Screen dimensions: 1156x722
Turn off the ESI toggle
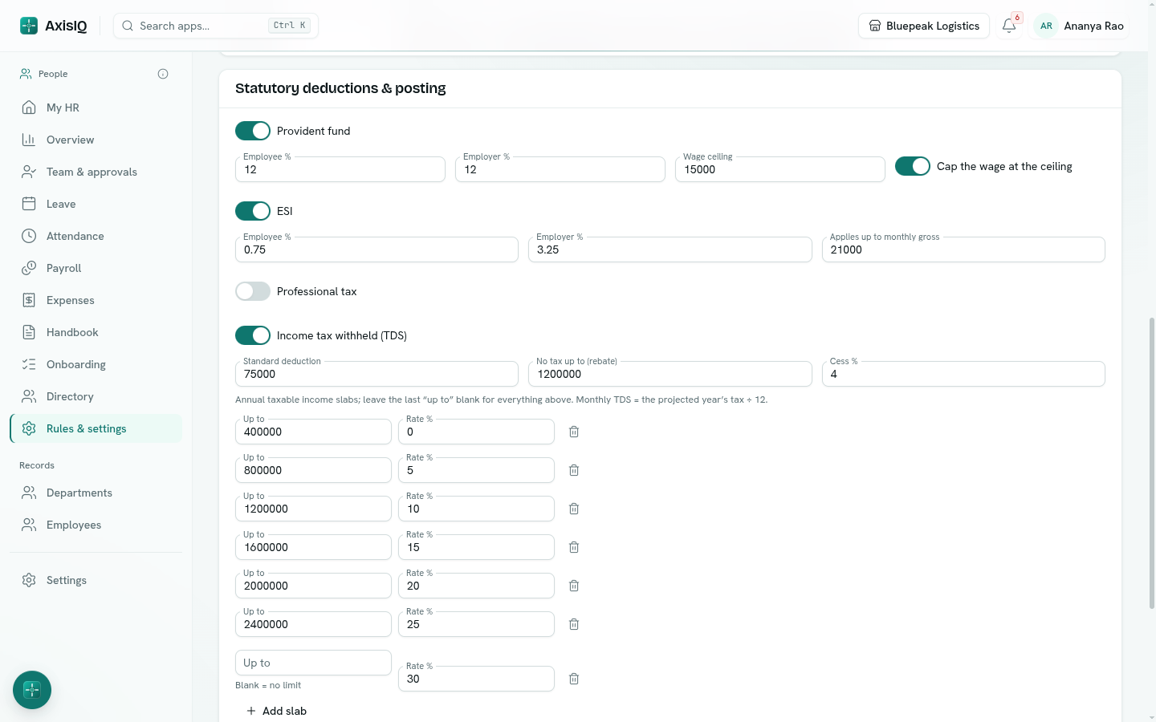[x=253, y=211]
